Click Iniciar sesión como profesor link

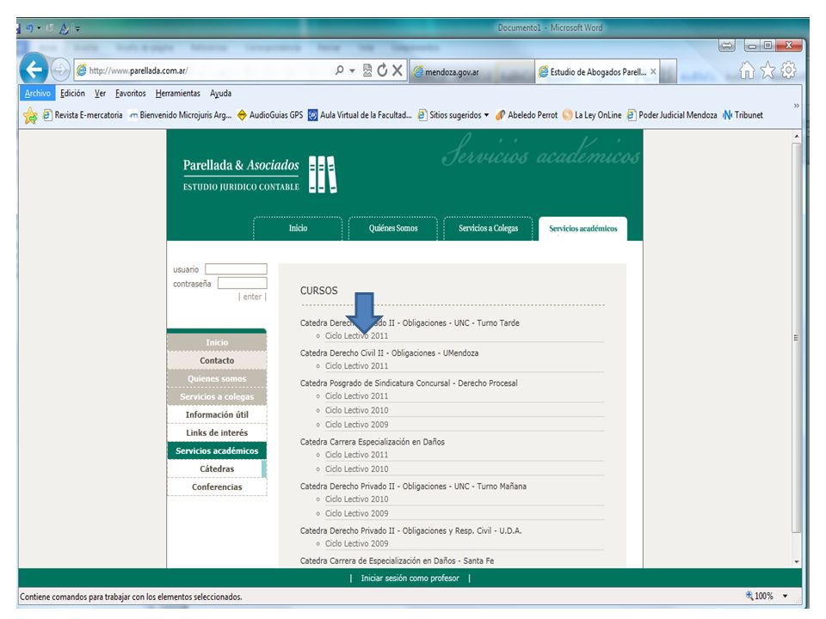[x=410, y=578]
